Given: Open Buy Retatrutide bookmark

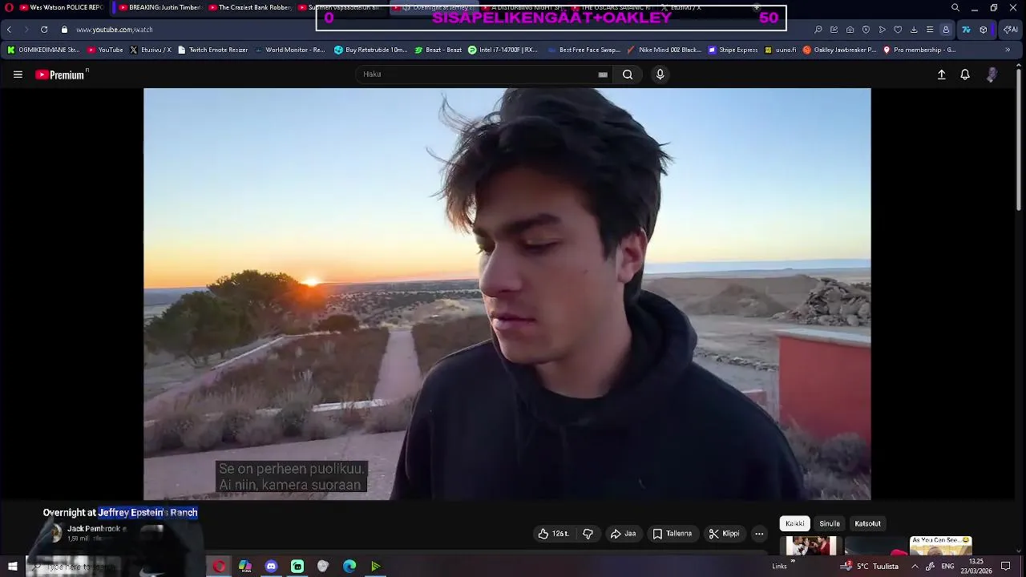Looking at the screenshot, I should [x=370, y=50].
